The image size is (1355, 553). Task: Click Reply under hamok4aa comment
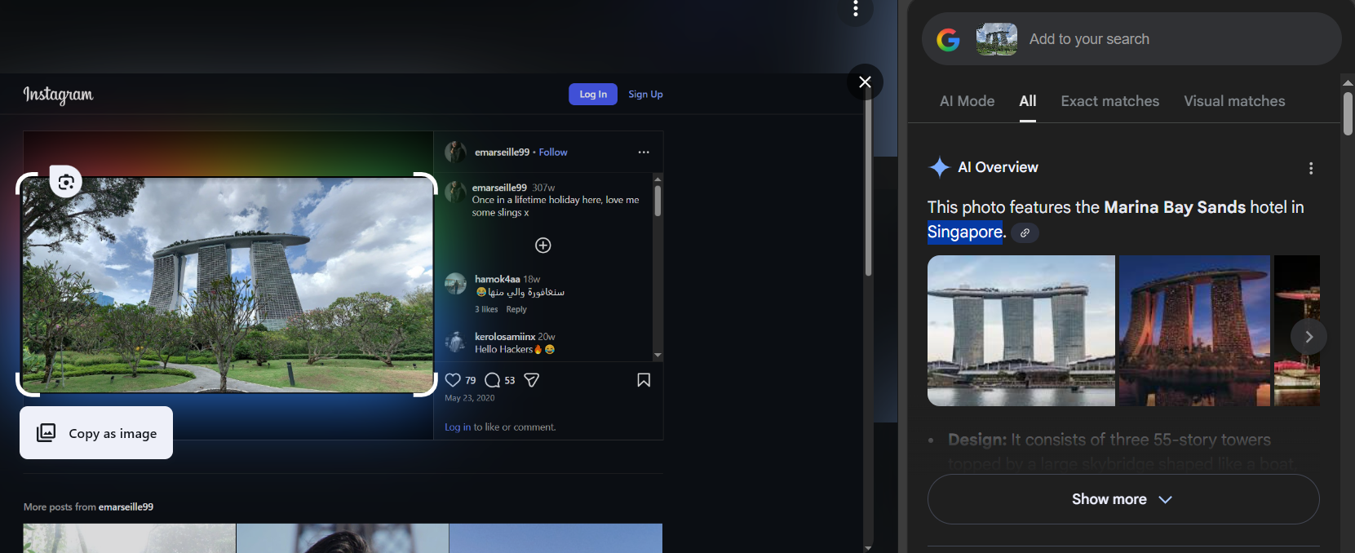point(516,310)
